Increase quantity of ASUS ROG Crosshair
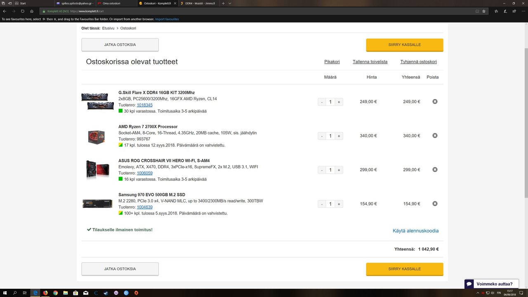 coord(339,170)
